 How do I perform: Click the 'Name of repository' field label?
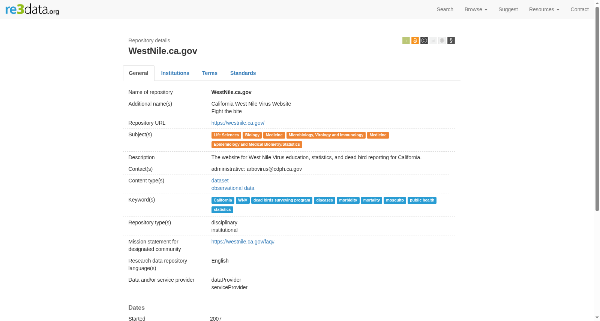151,92
